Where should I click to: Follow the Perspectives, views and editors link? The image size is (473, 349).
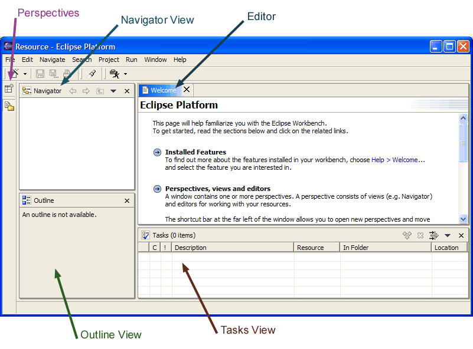click(217, 189)
